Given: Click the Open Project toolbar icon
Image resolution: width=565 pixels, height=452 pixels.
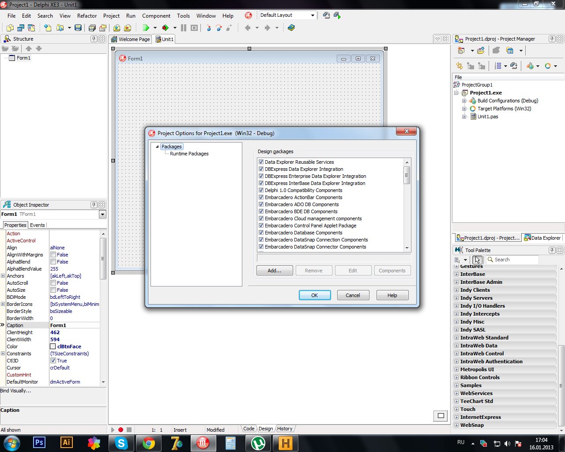Looking at the screenshot, I should click(x=102, y=28).
